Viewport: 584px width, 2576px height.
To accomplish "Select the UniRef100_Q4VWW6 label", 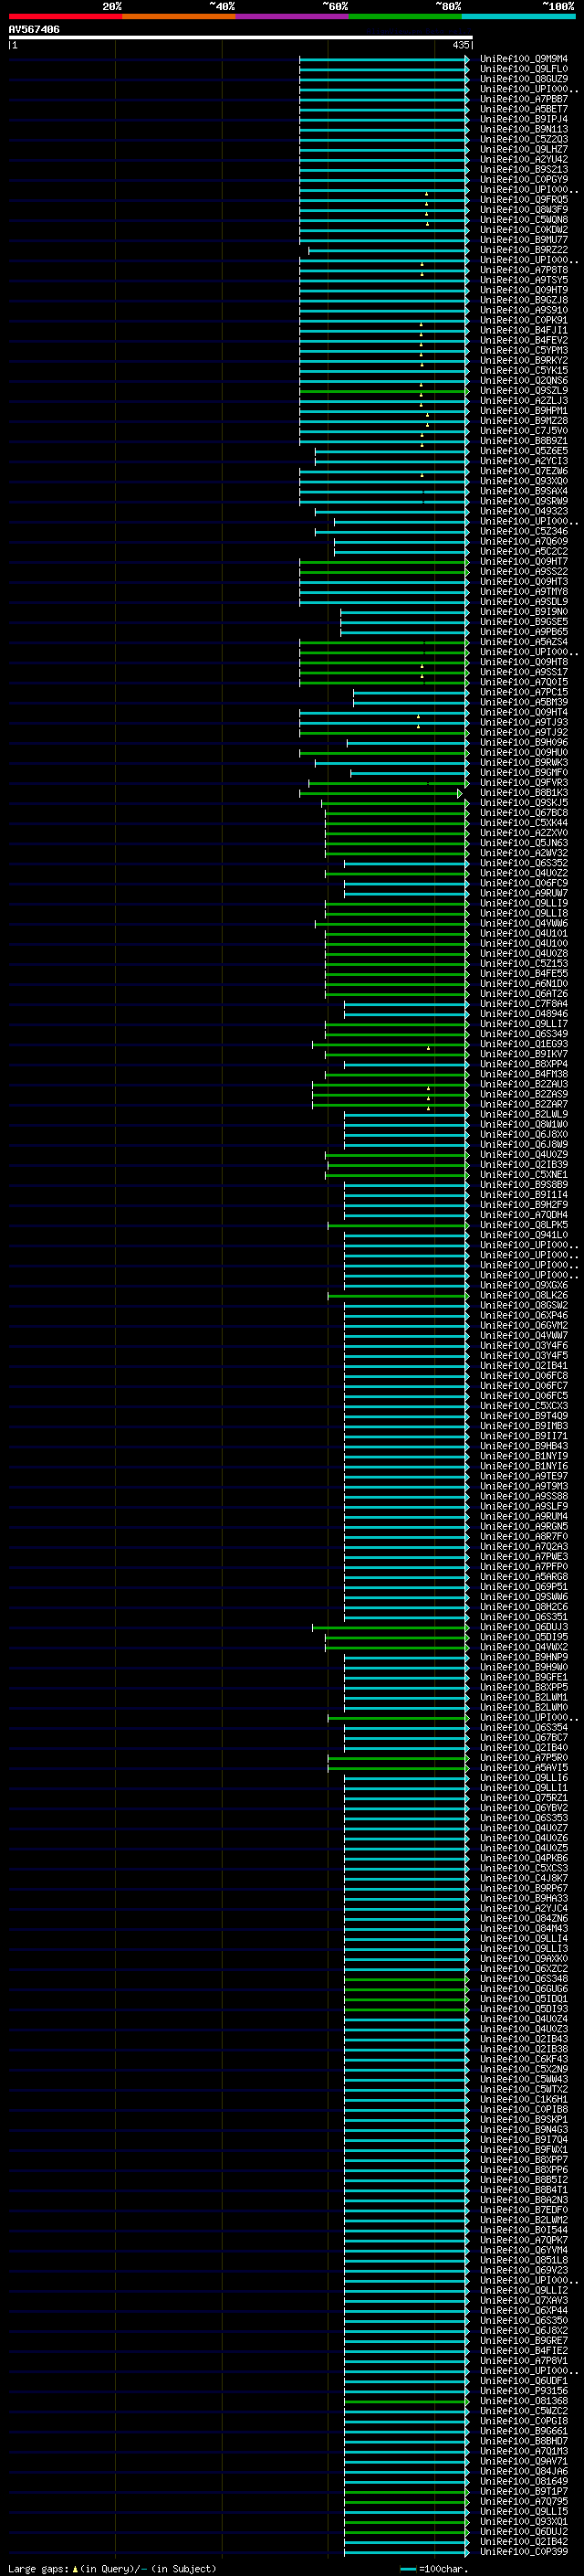I will (524, 923).
